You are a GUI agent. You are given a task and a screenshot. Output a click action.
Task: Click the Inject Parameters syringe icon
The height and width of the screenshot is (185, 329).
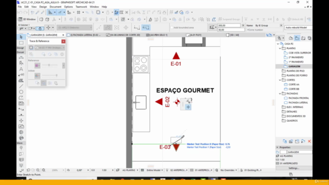43,12
